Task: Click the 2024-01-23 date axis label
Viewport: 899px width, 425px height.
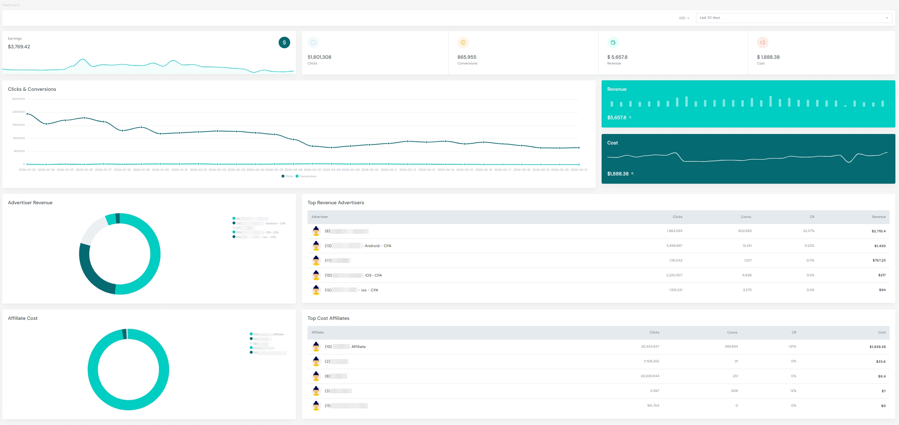Action: coord(27,170)
